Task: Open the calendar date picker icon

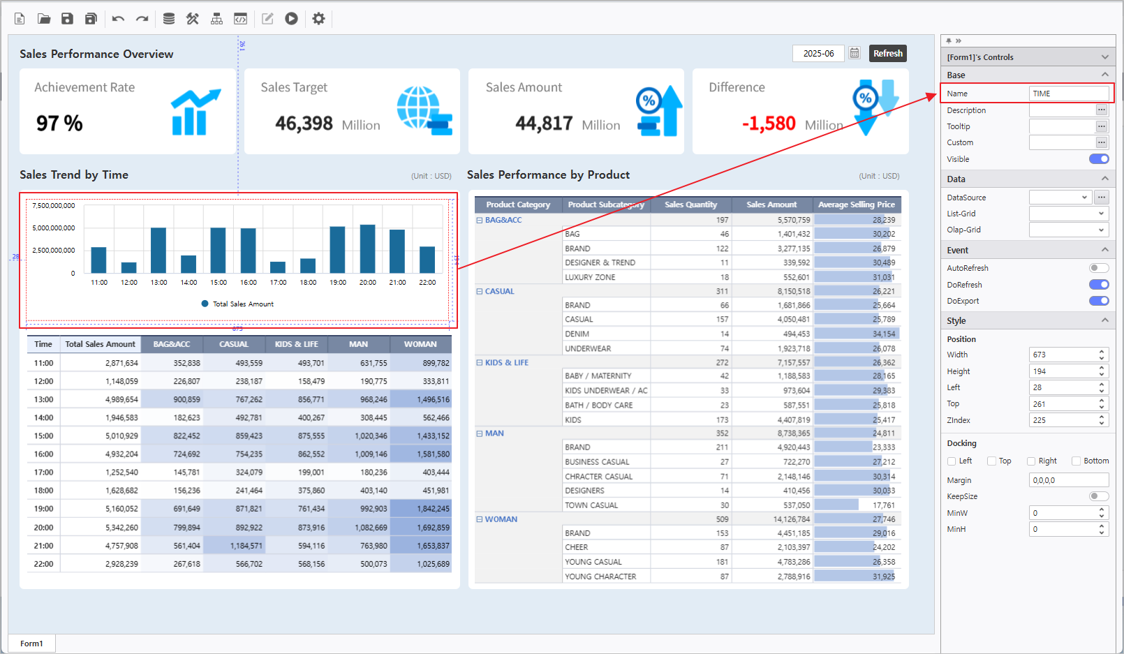Action: point(855,54)
